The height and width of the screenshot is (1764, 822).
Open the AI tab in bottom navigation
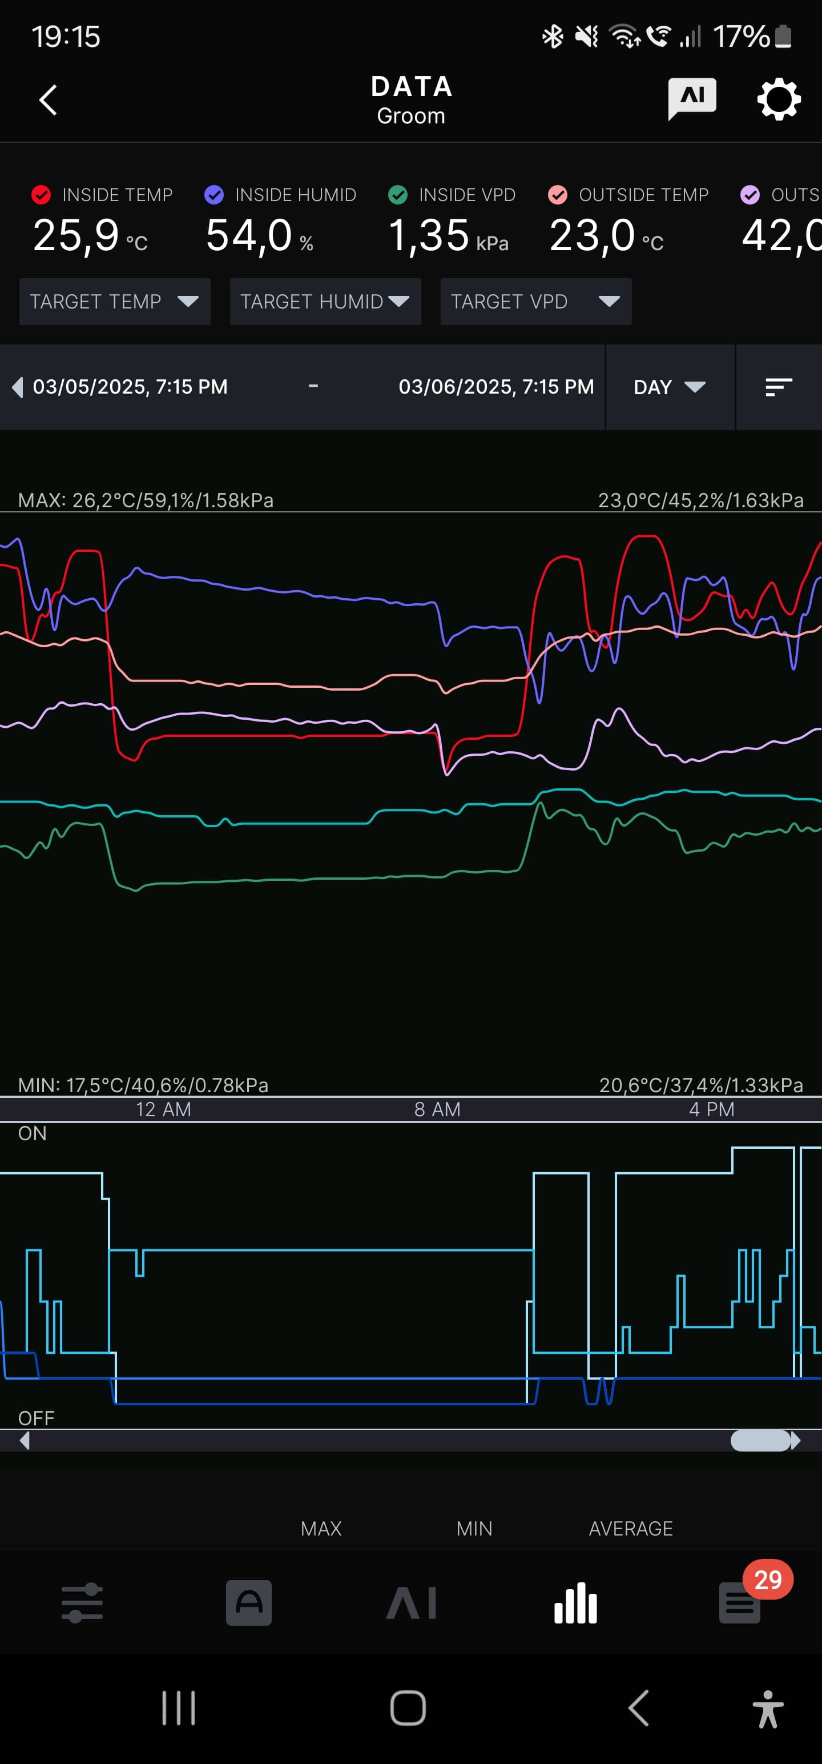[412, 1603]
